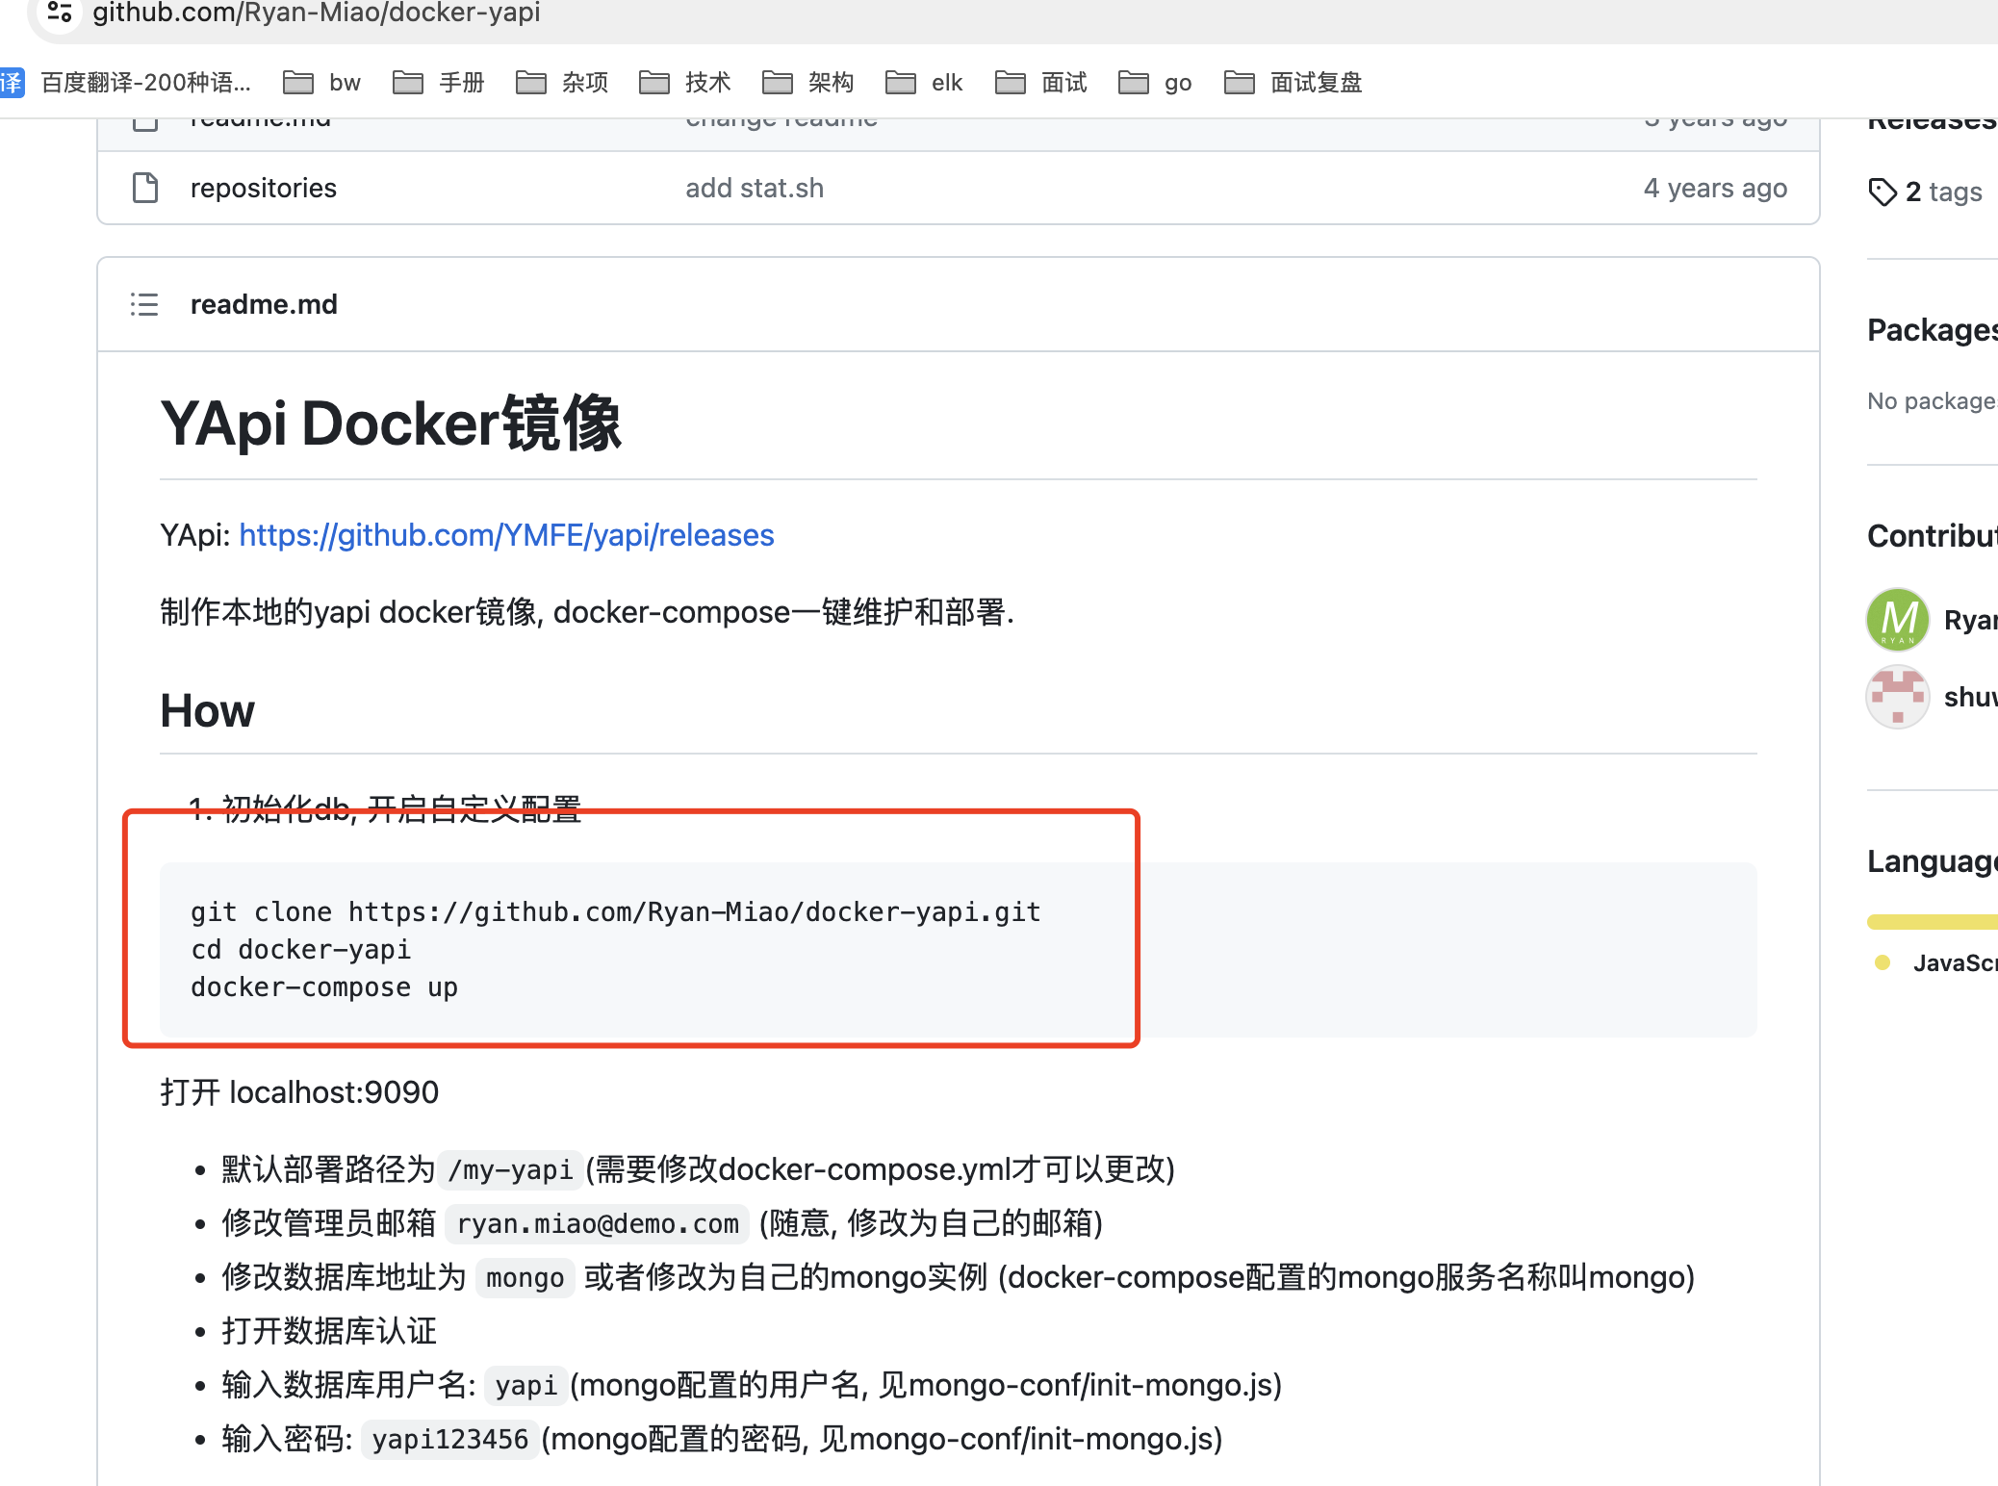Open the bw bookmarks folder
The image size is (1998, 1486).
point(322,83)
